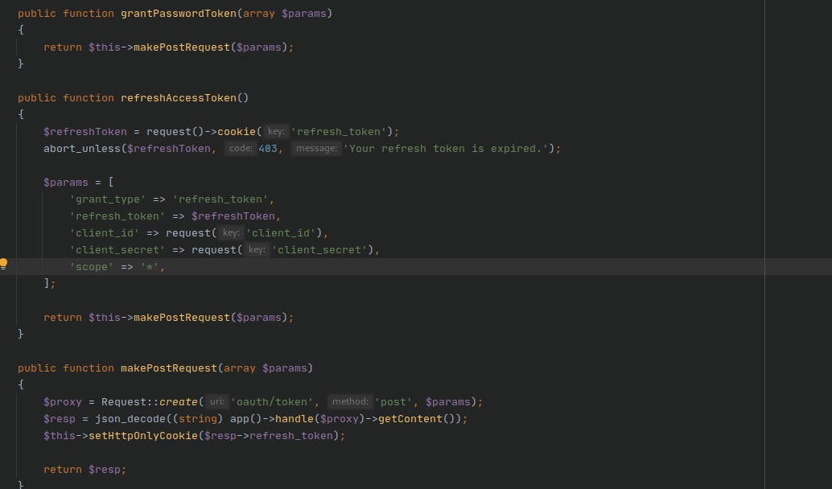Click the refreshAccessToken function name
This screenshot has height=489, width=832.
point(179,97)
